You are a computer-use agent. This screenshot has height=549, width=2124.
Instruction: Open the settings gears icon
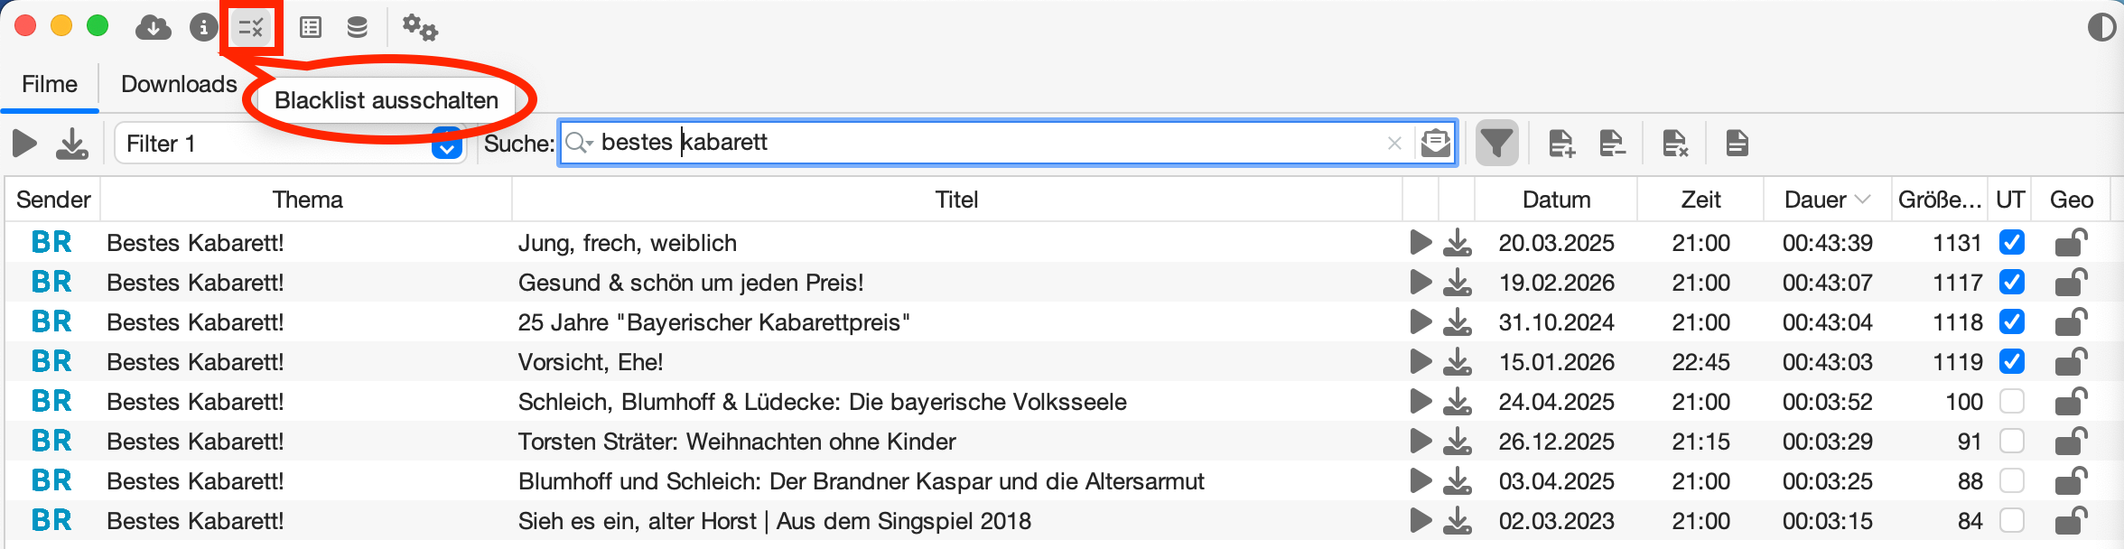pyautogui.click(x=420, y=28)
